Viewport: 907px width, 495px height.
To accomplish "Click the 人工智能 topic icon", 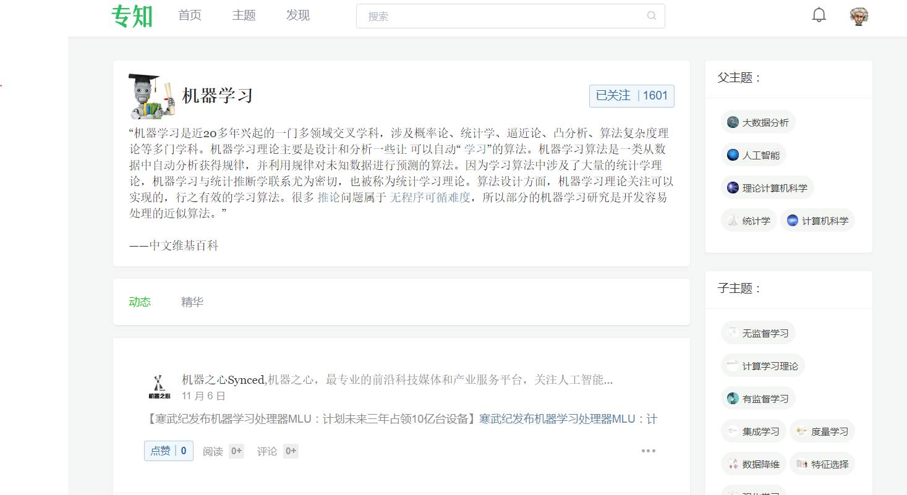I will point(733,155).
